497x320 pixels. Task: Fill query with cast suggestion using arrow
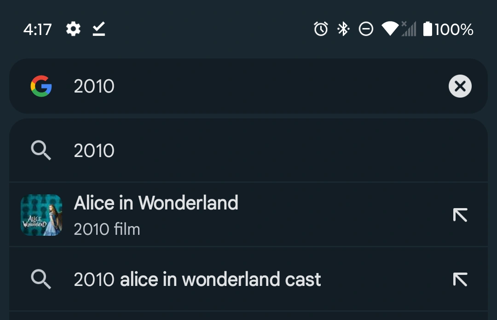(460, 279)
